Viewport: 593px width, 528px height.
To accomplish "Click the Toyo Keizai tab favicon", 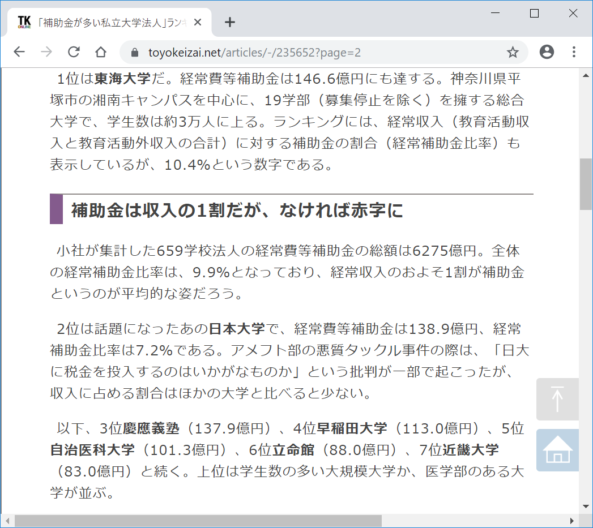I will coord(24,22).
